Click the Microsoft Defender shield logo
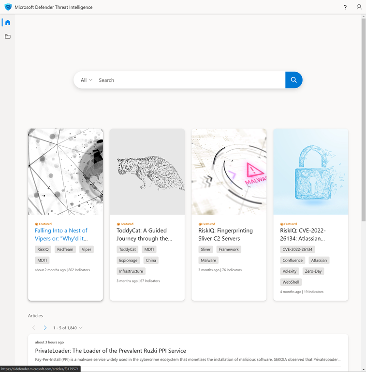 click(x=8, y=7)
